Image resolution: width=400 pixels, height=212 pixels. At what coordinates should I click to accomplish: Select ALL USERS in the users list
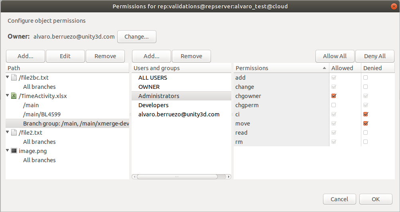click(x=181, y=77)
